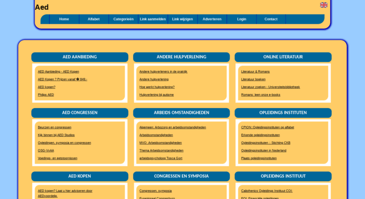The image size is (365, 199).
Task: Open the Categorieën menu item
Action: click(x=124, y=19)
